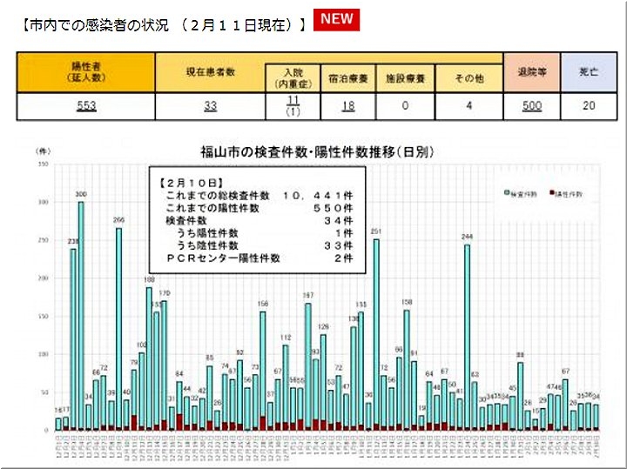
Task: Click the 陽性者(延人数) header cell
Action: click(85, 72)
